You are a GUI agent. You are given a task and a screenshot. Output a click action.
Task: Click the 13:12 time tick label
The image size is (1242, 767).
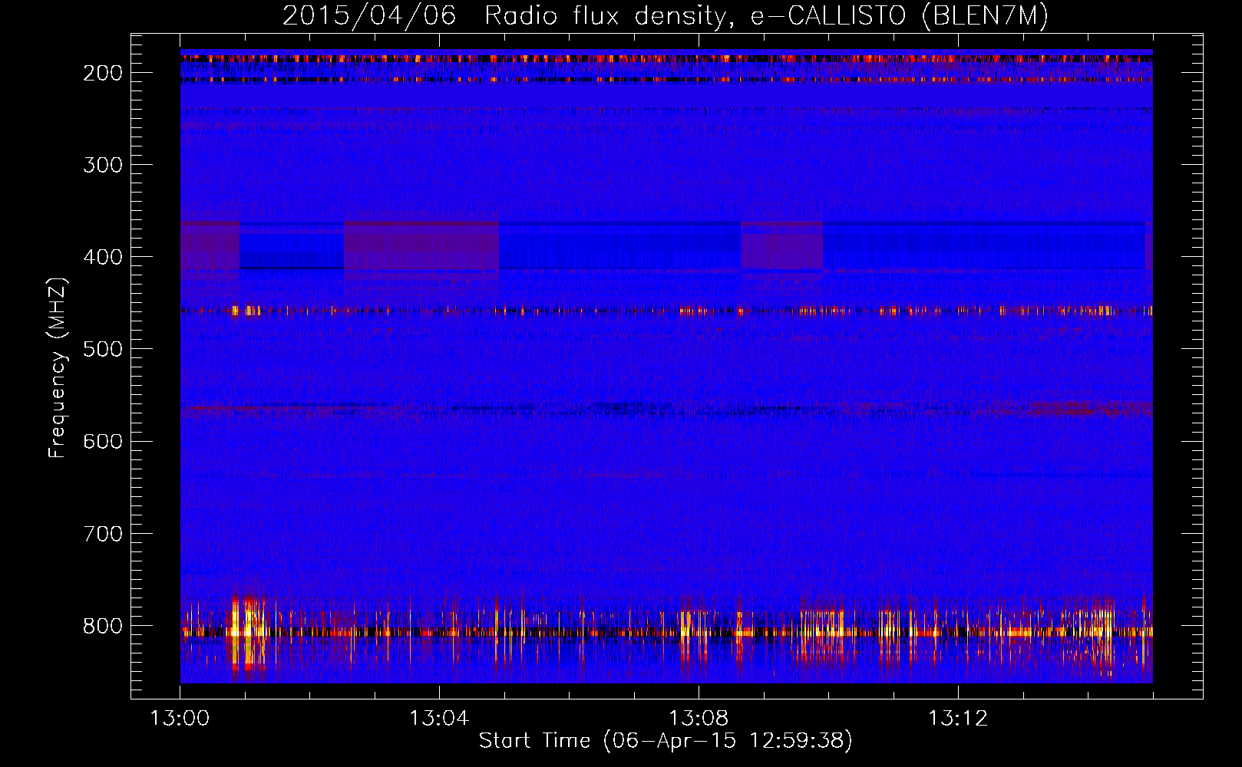click(x=958, y=719)
